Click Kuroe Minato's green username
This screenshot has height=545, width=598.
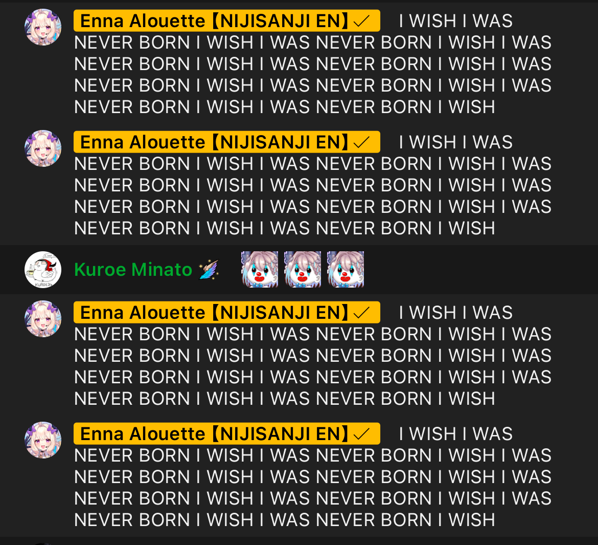133,270
